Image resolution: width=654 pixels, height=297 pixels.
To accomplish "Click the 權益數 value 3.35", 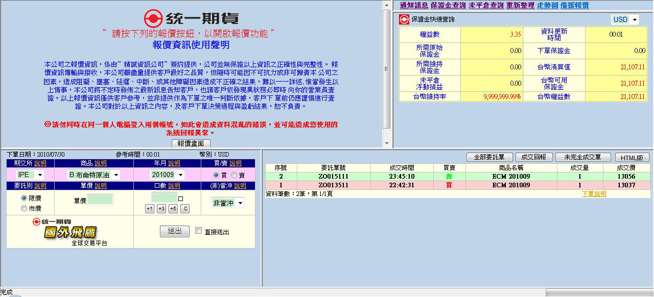I will coord(515,35).
